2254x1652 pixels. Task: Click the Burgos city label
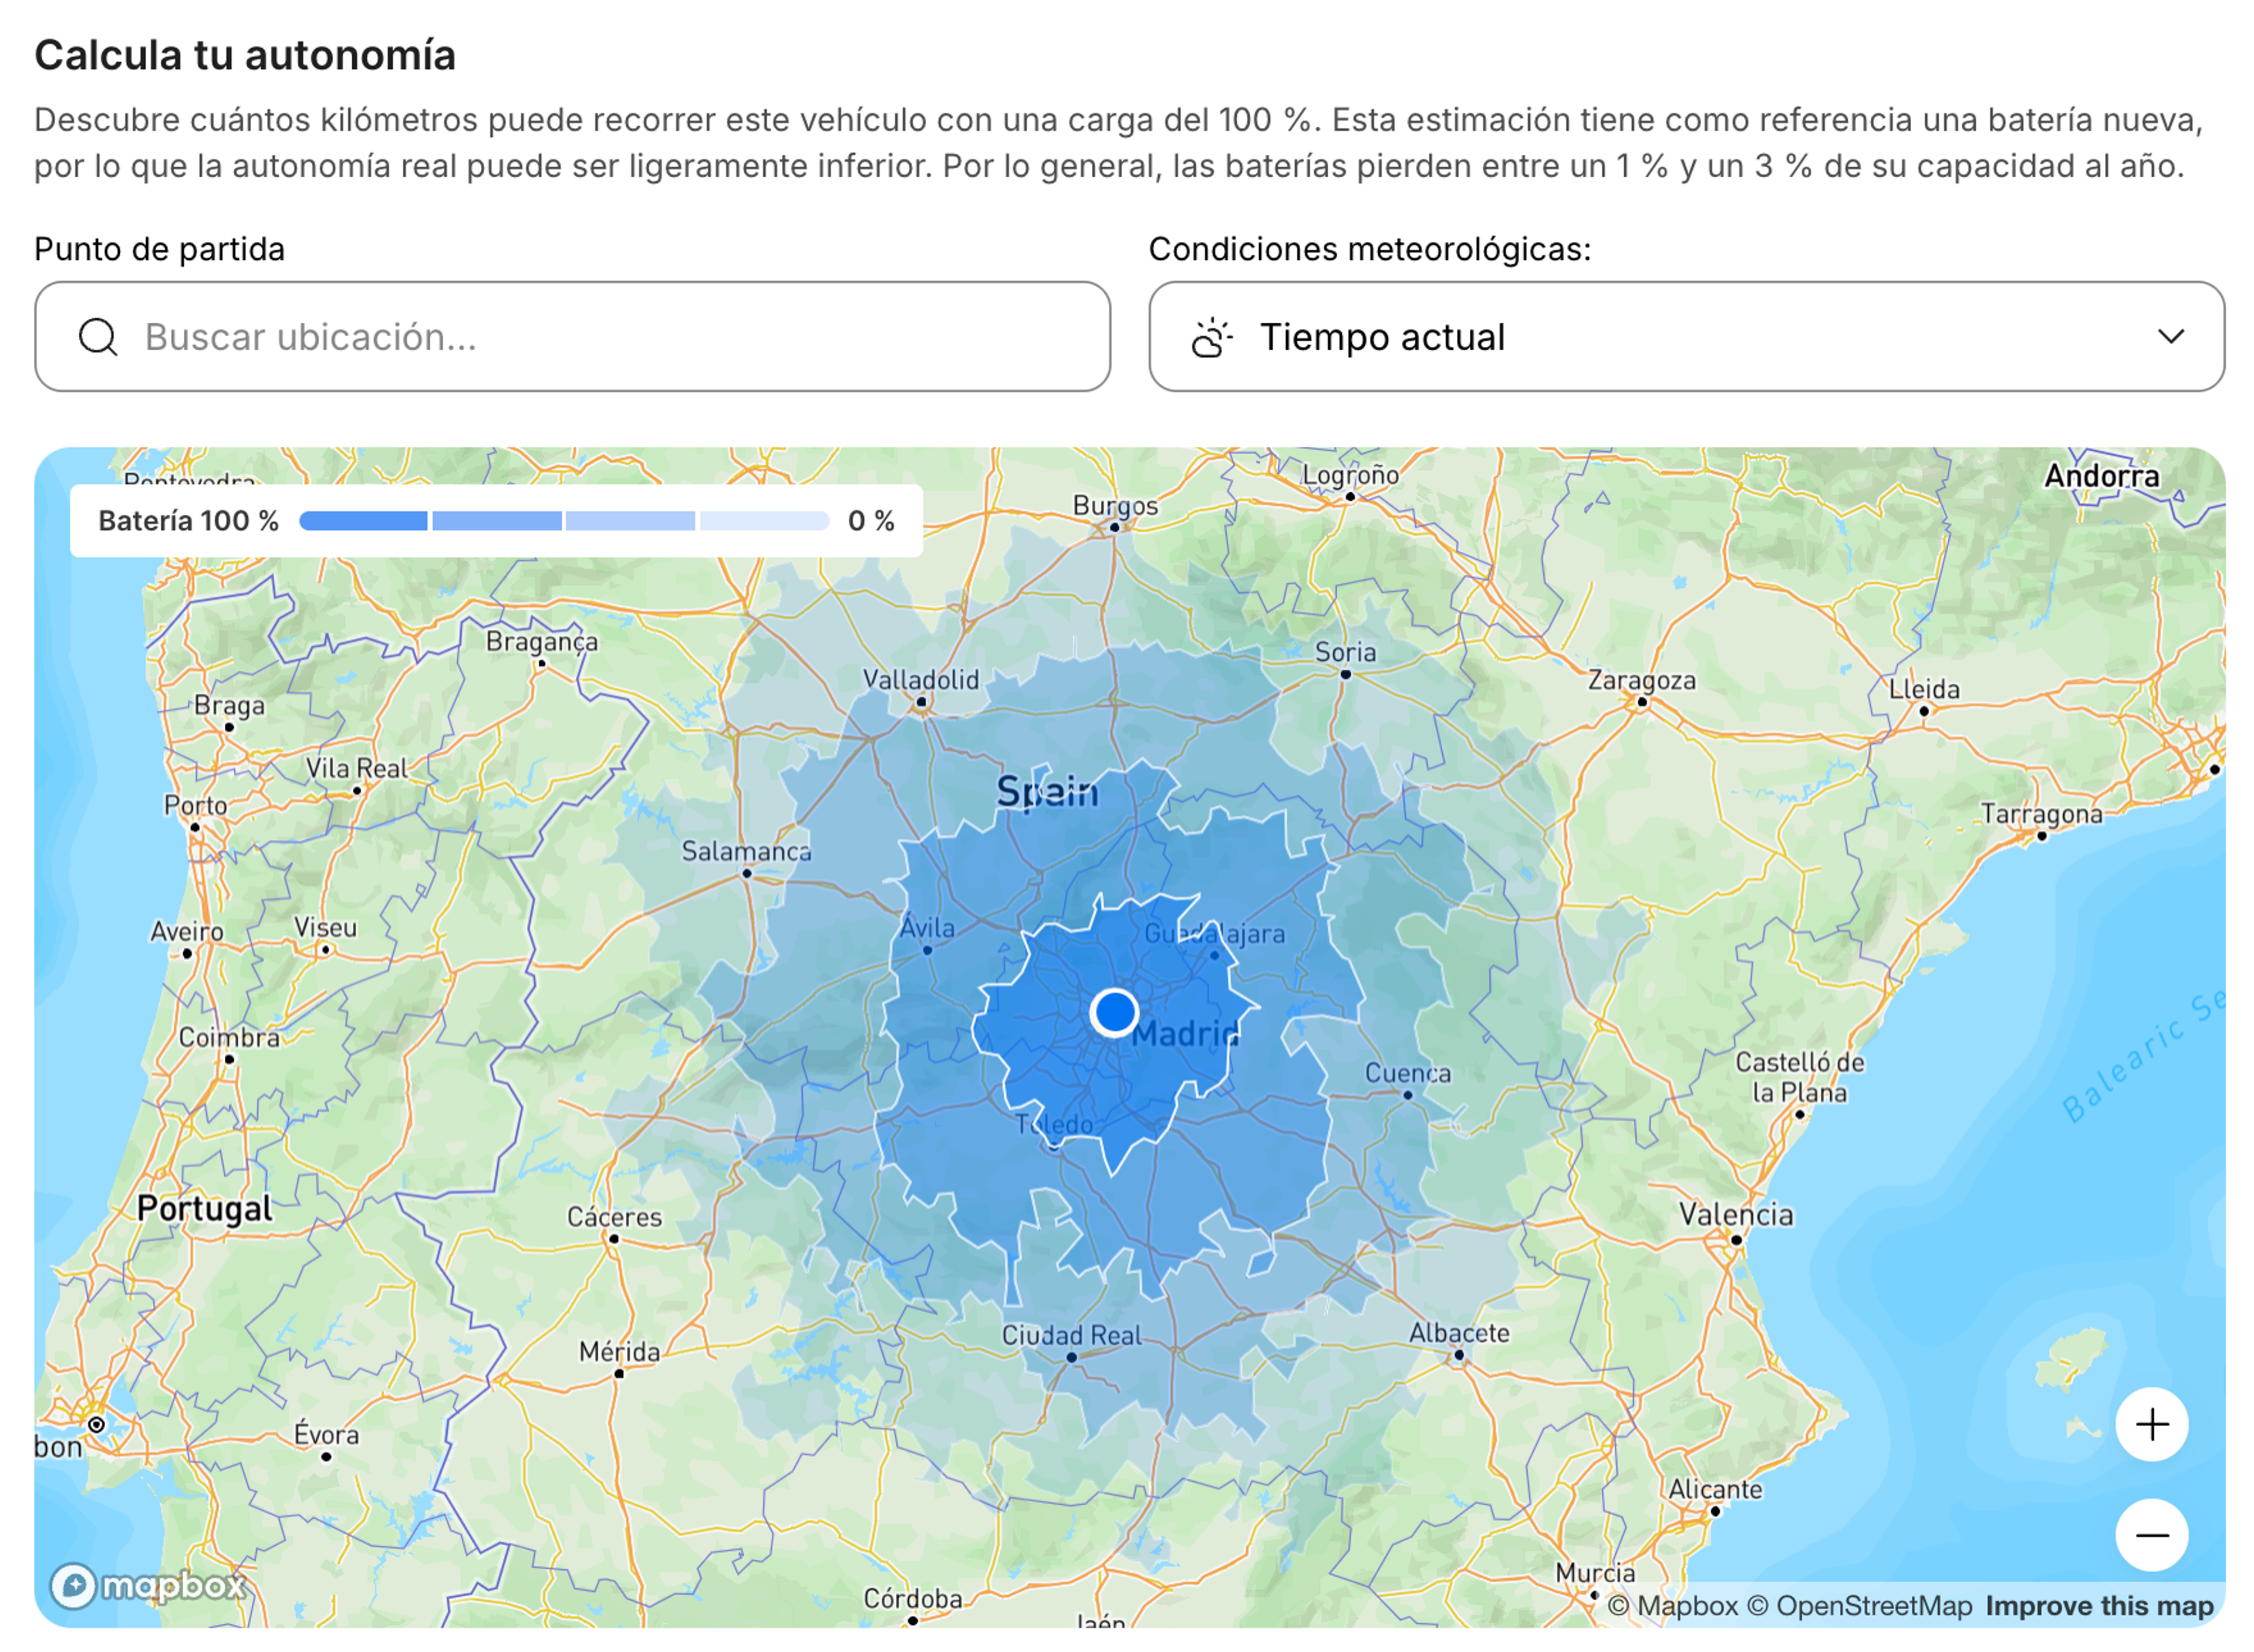tap(1114, 506)
